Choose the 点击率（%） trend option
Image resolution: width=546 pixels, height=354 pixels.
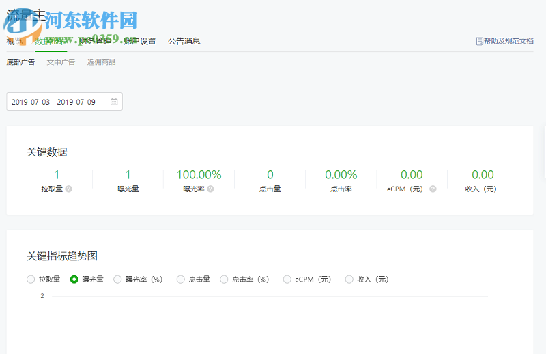pyautogui.click(x=224, y=279)
